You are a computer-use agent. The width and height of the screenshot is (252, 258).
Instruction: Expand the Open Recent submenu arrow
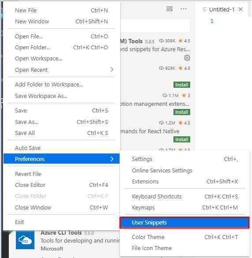(112, 70)
